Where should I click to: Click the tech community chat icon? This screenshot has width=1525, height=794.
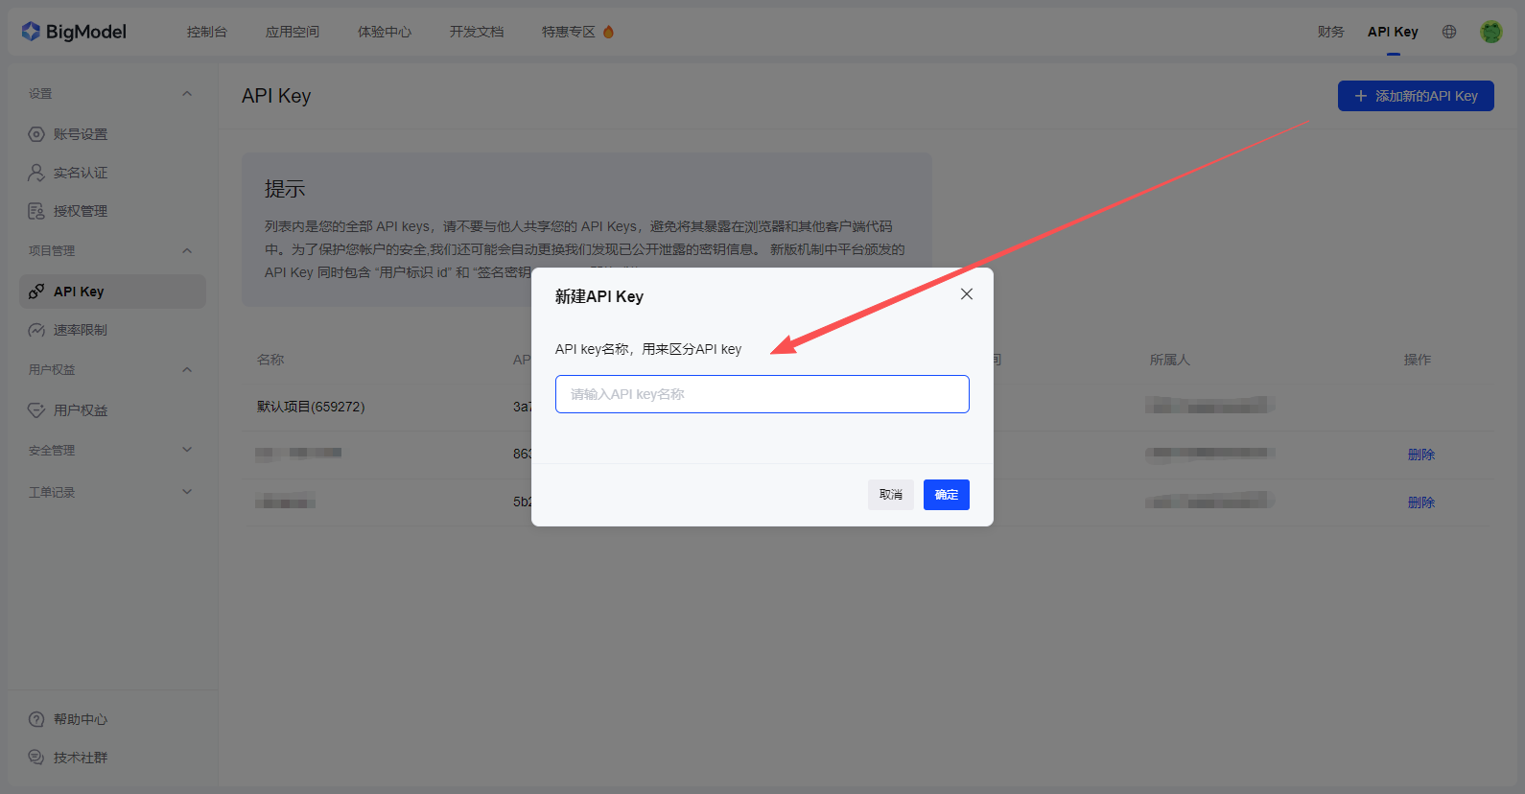pyautogui.click(x=36, y=758)
